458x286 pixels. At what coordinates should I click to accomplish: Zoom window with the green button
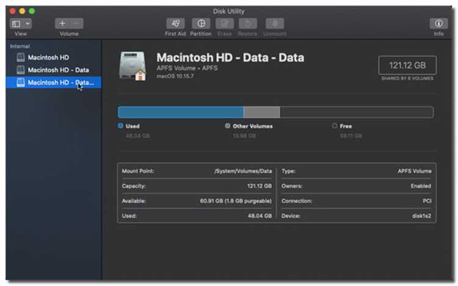pos(32,11)
